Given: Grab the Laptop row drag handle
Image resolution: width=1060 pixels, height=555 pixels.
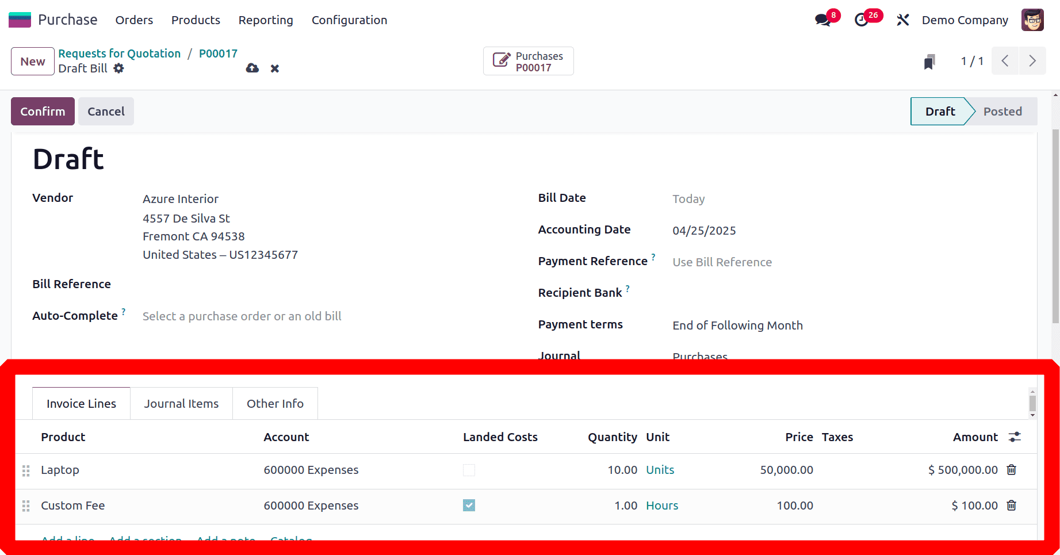Looking at the screenshot, I should click(x=26, y=471).
